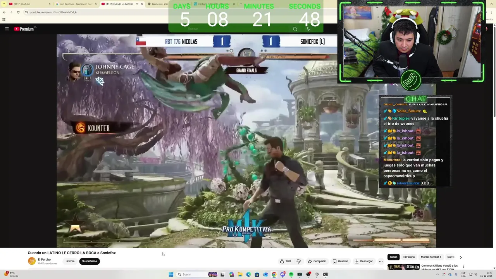The height and width of the screenshot is (279, 496).
Task: Click the YouTube search magnifier button
Action: point(295,29)
